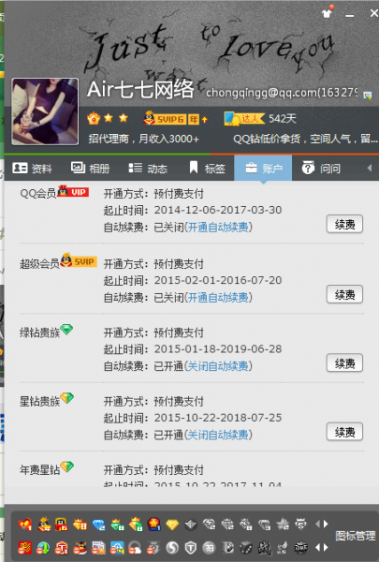
Task: Open the T-shirt skin changer icon
Action: tap(327, 13)
